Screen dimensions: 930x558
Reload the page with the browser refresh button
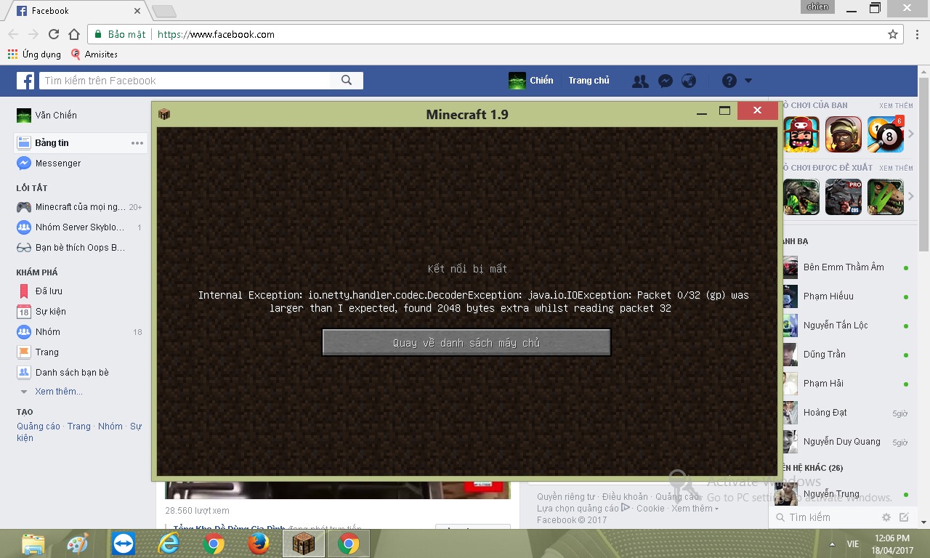point(54,34)
